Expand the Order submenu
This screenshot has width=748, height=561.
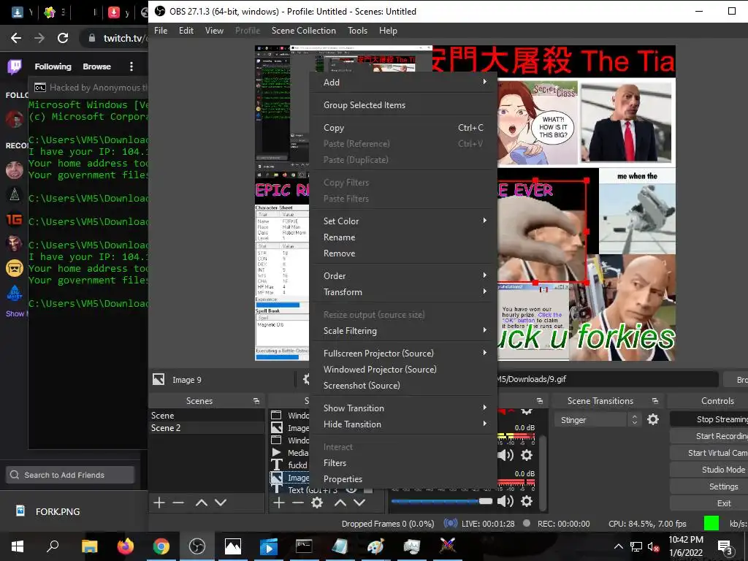tap(403, 275)
